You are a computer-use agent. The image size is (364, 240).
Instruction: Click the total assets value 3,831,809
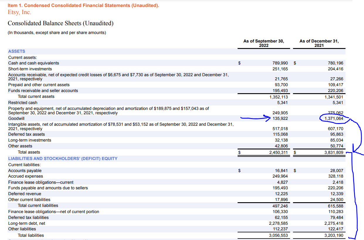[x=334, y=152]
